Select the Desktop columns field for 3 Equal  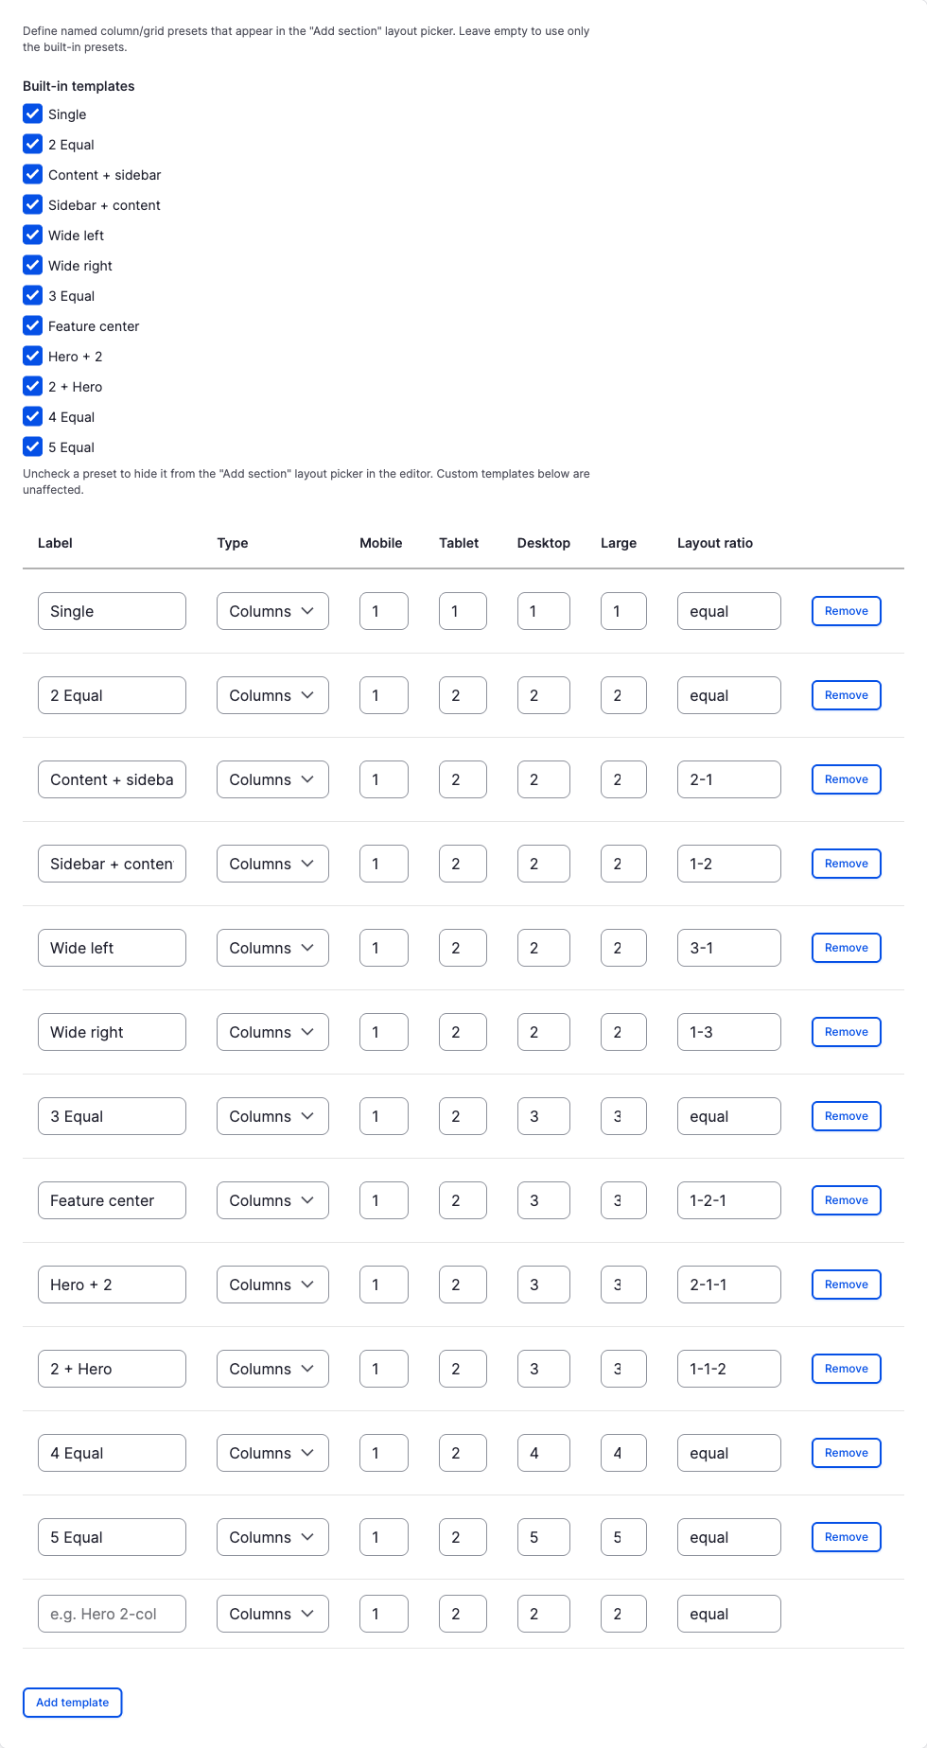coord(544,1116)
